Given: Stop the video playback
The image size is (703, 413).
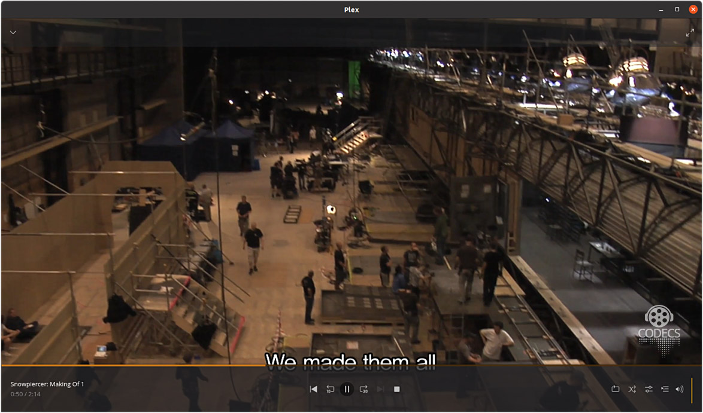Looking at the screenshot, I should click(396, 389).
